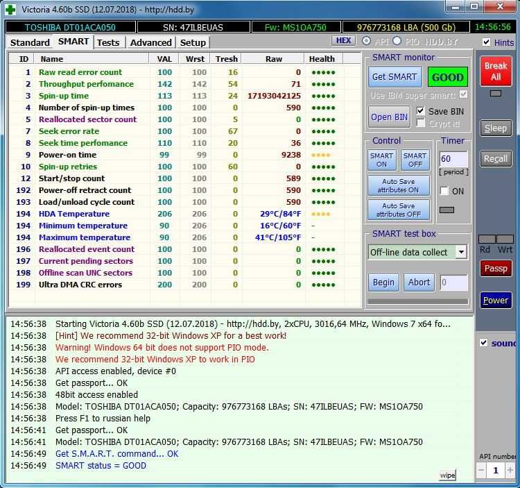
Task: Click the Power-on time health dots
Action: [321, 155]
